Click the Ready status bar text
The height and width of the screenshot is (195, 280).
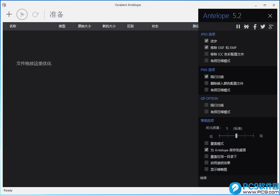(8, 190)
